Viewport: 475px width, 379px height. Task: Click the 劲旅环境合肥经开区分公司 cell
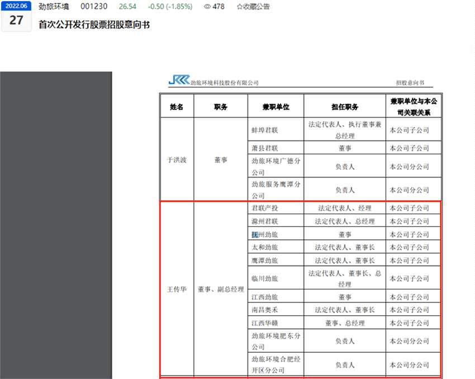click(275, 364)
